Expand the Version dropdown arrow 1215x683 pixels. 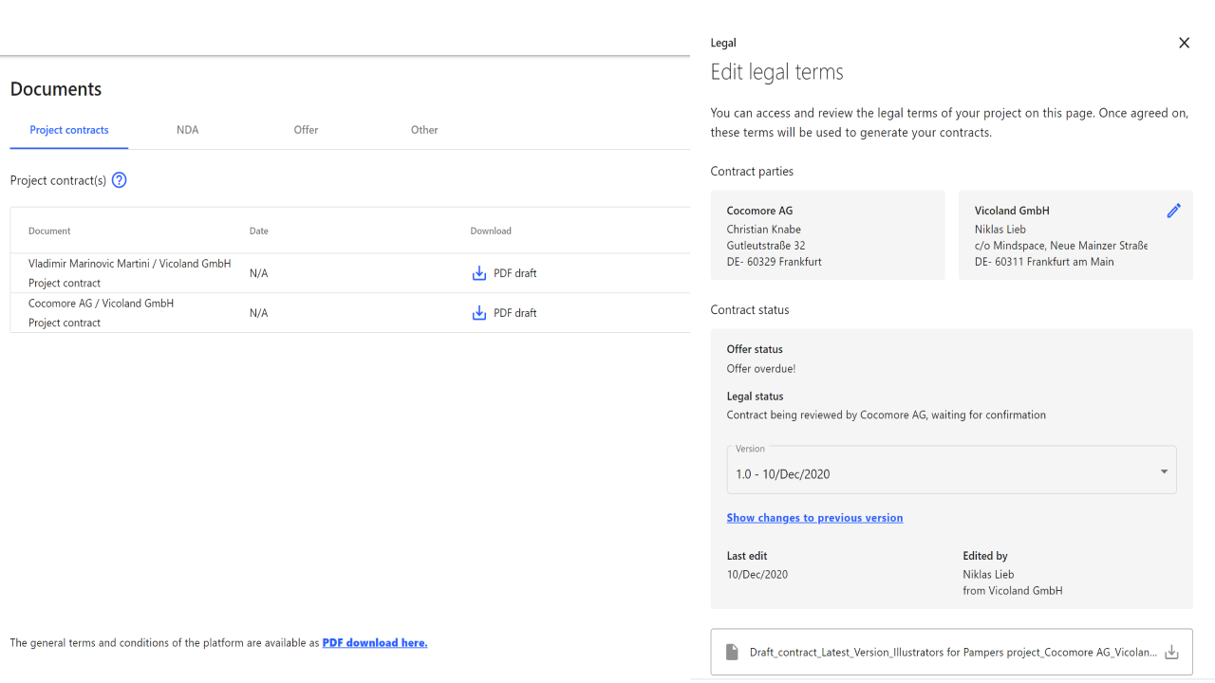(1164, 472)
